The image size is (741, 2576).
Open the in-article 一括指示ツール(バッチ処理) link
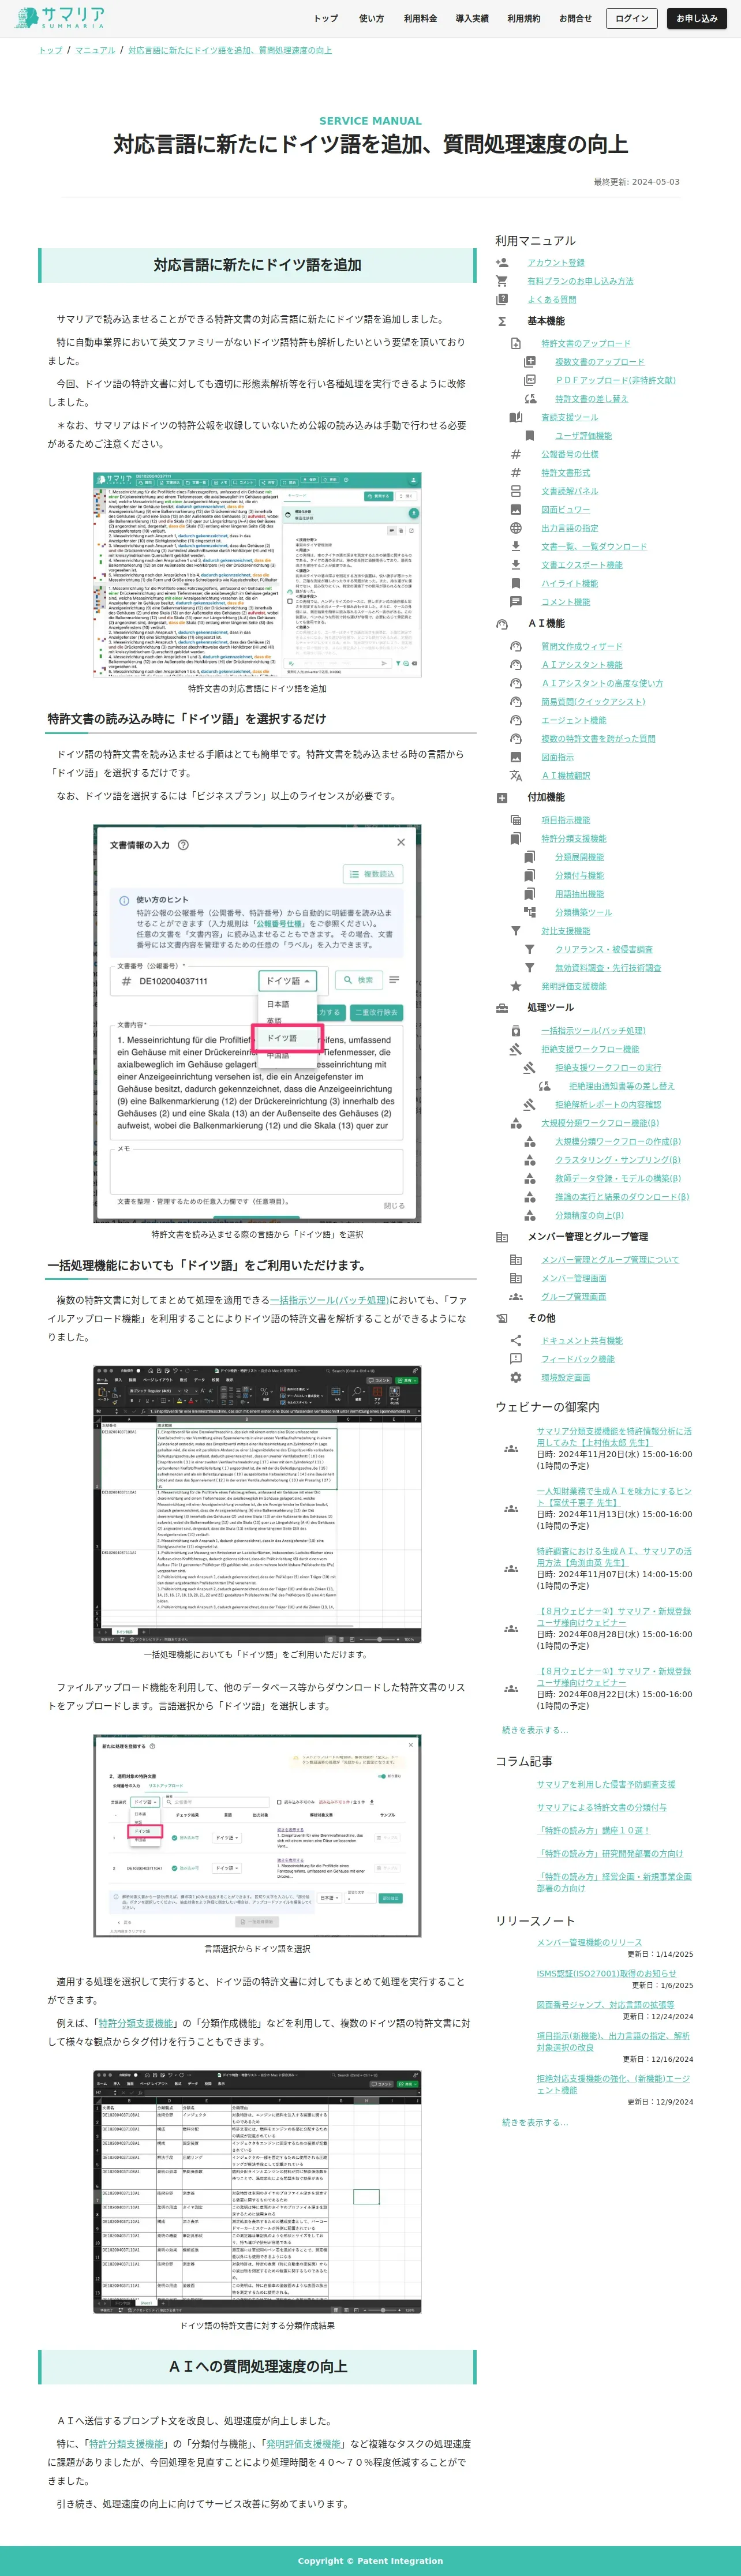click(329, 1301)
